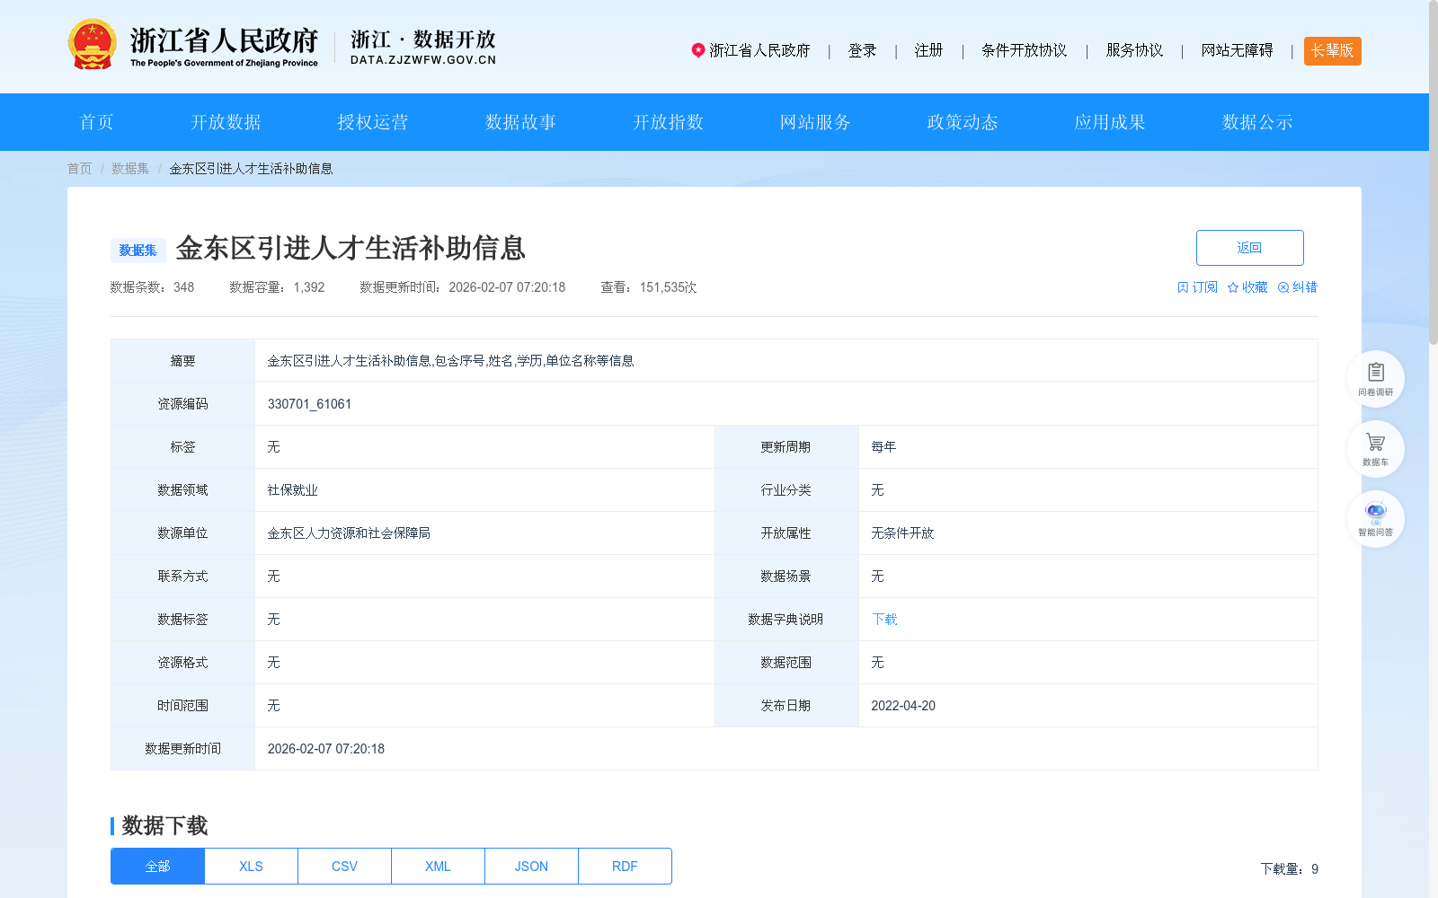Image resolution: width=1438 pixels, height=898 pixels.
Task: Open the 数据公示 navigation item
Action: click(x=1257, y=122)
